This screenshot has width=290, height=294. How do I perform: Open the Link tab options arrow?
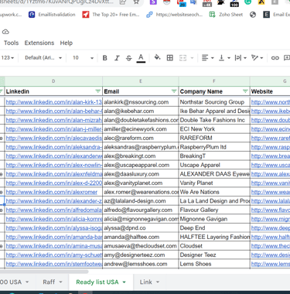tap(158, 282)
